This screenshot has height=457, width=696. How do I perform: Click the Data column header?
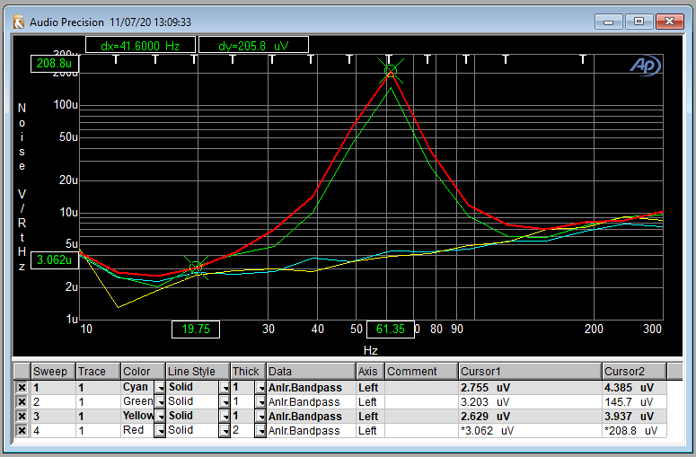[311, 372]
